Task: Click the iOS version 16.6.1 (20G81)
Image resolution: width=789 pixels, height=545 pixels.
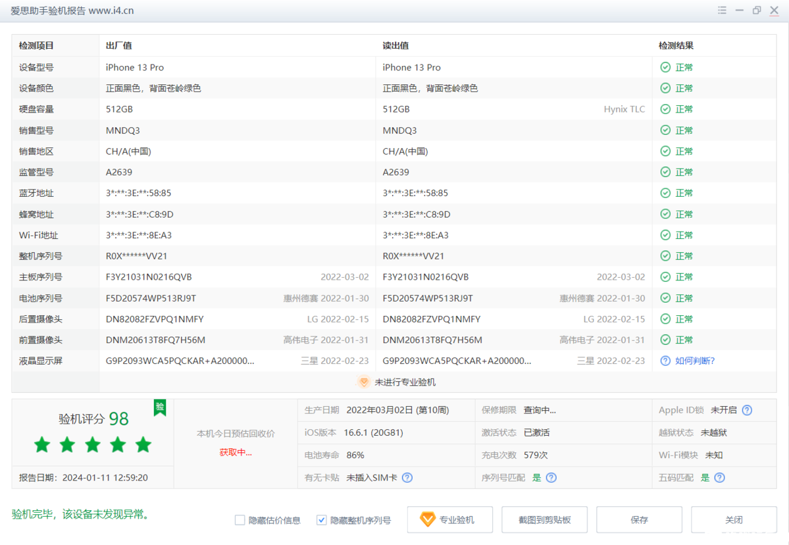Action: coord(373,433)
